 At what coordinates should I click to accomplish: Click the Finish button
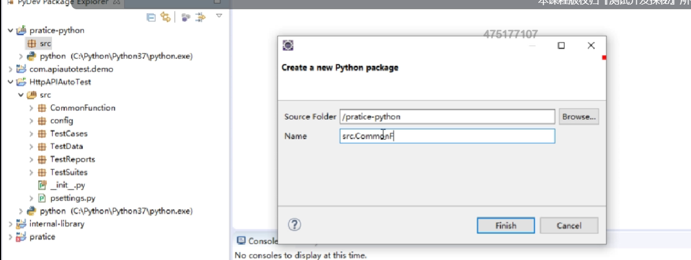506,225
